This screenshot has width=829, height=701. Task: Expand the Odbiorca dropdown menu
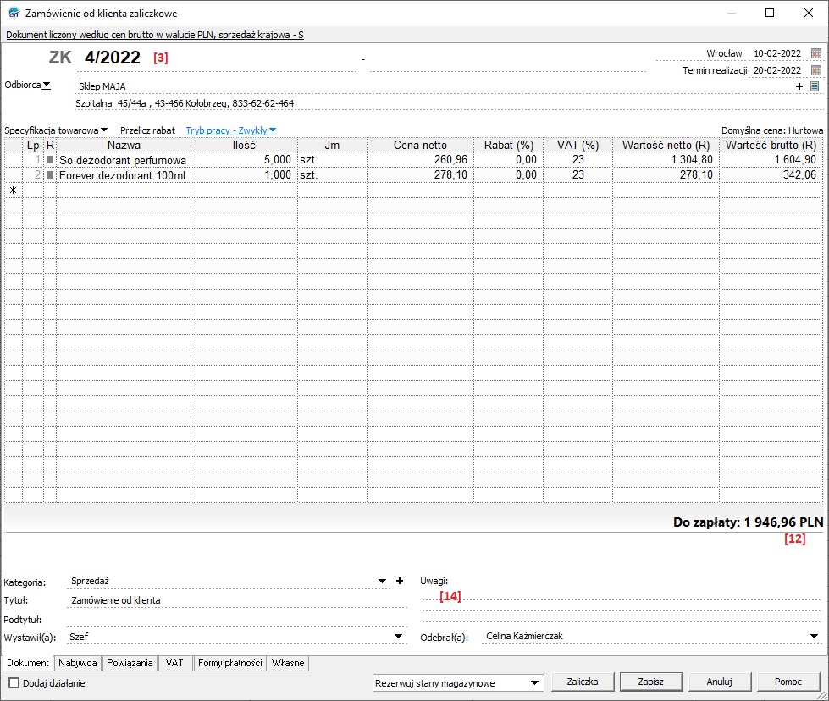tap(47, 85)
